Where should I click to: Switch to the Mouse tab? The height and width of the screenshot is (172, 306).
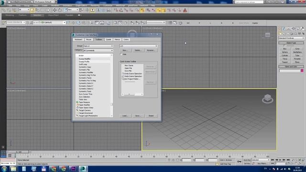88,39
